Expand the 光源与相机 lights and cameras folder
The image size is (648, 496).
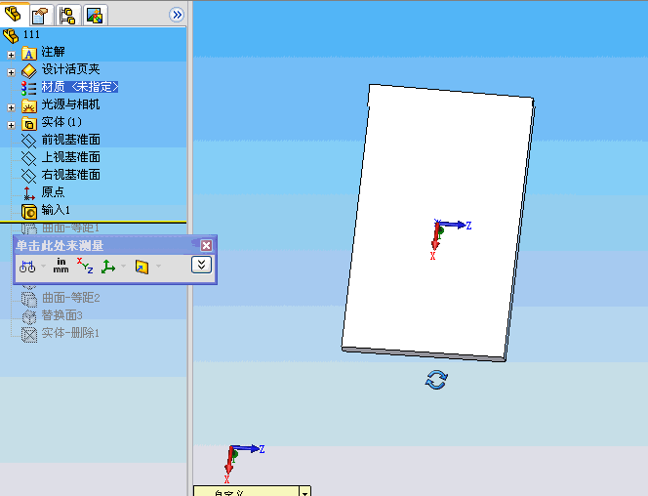click(11, 107)
